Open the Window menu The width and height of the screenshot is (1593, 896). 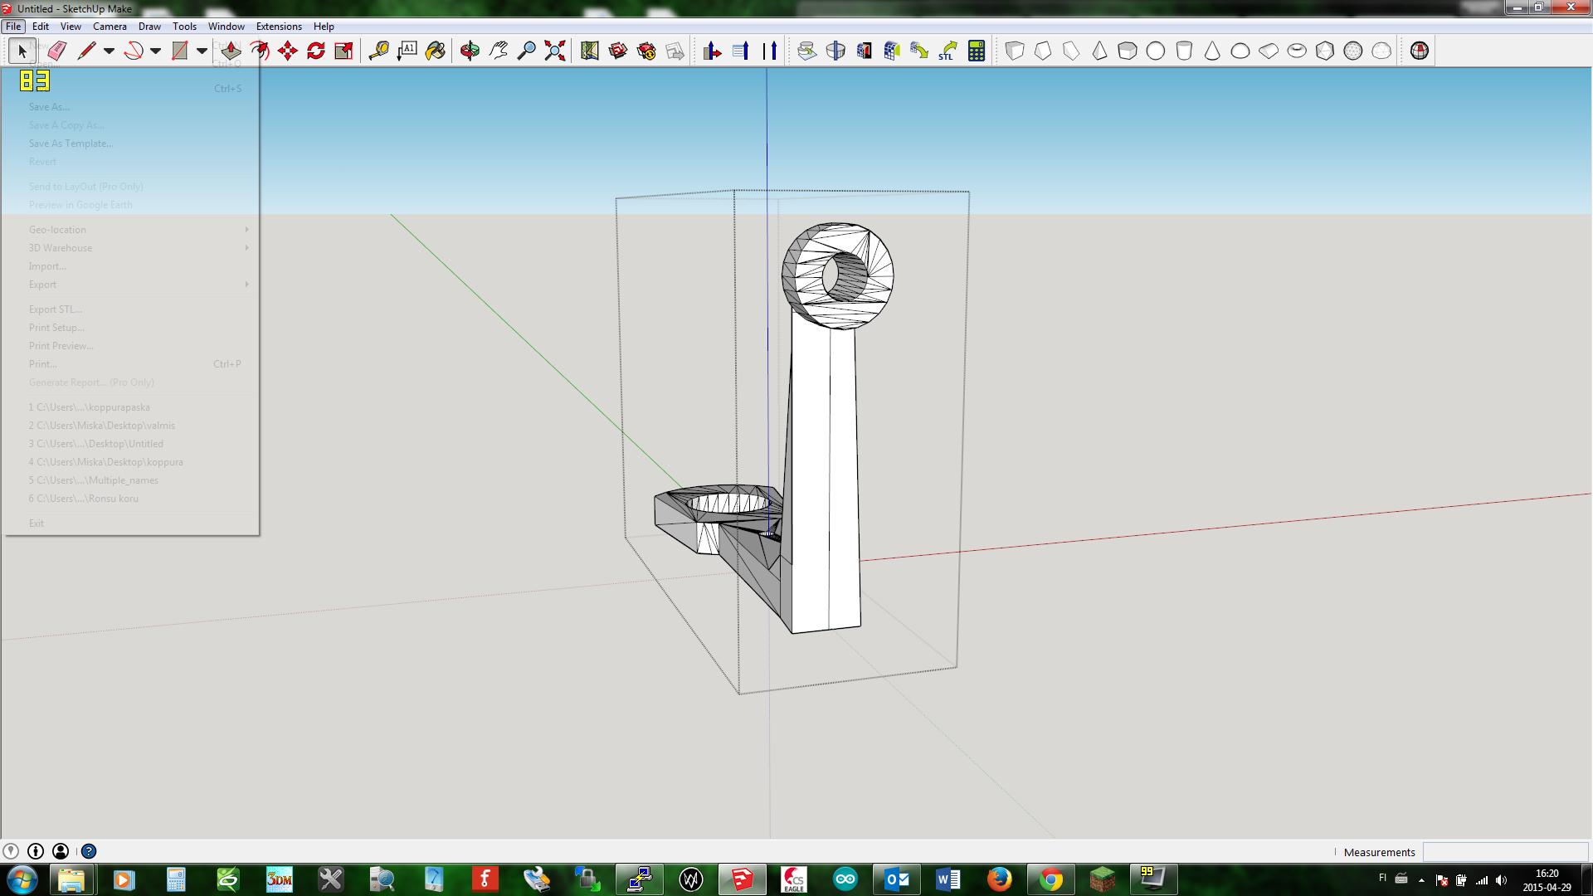click(226, 27)
